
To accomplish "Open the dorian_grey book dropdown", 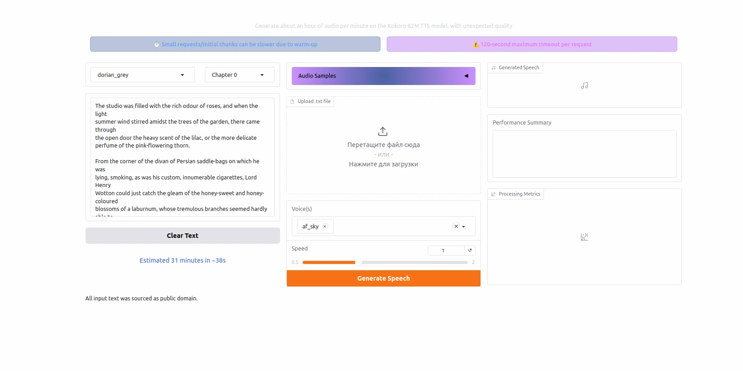I will [x=142, y=75].
